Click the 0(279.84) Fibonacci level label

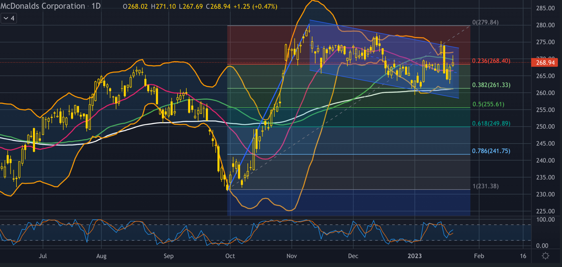pyautogui.click(x=485, y=22)
